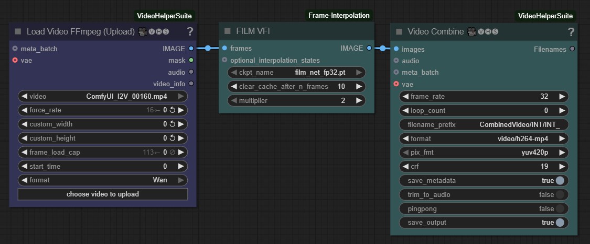Viewport: 590px width, 244px height.
Task: Decrease custom_width with left arrow
Action: tap(25, 124)
